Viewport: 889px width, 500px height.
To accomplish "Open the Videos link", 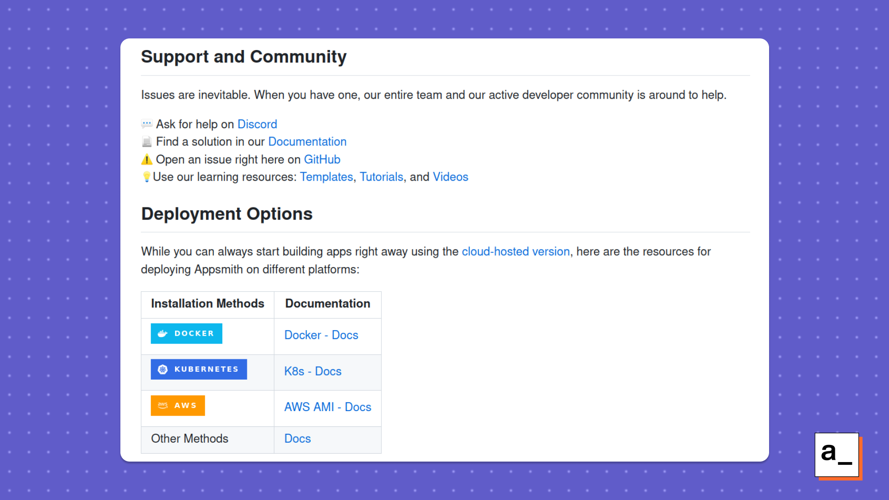I will [x=450, y=177].
